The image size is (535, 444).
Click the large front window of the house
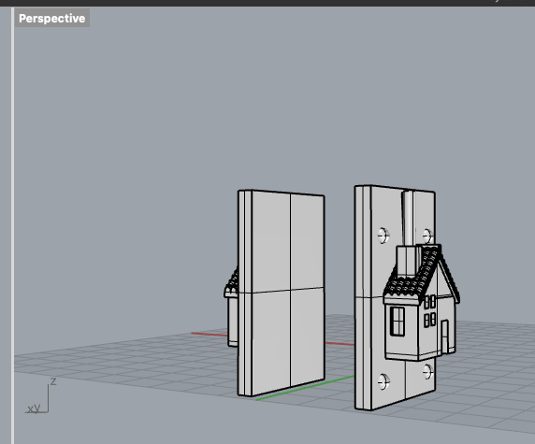coord(398,322)
